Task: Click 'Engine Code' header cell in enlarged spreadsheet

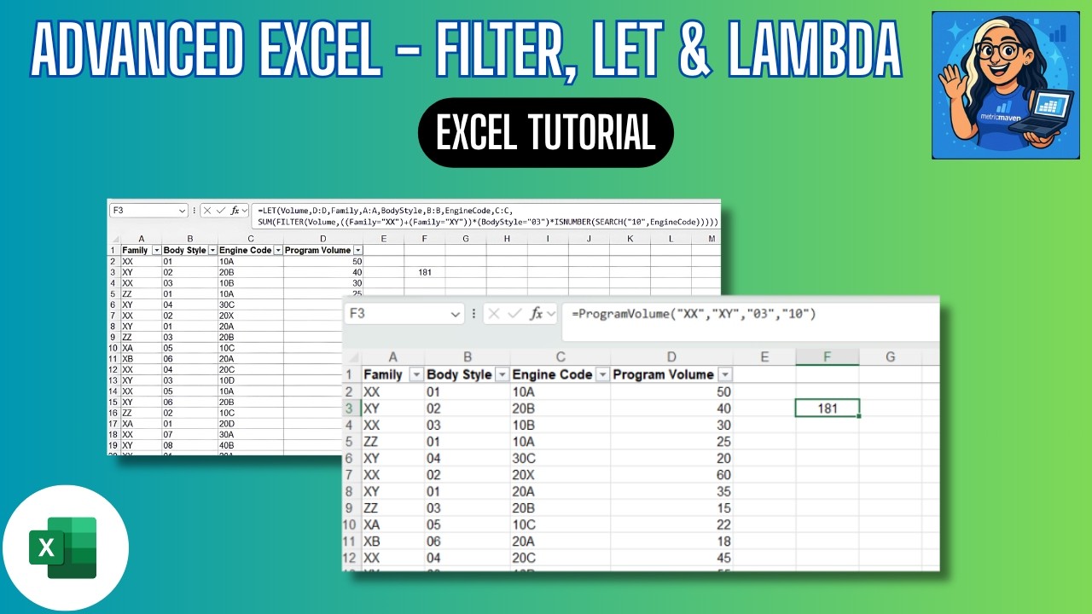Action: [561, 374]
